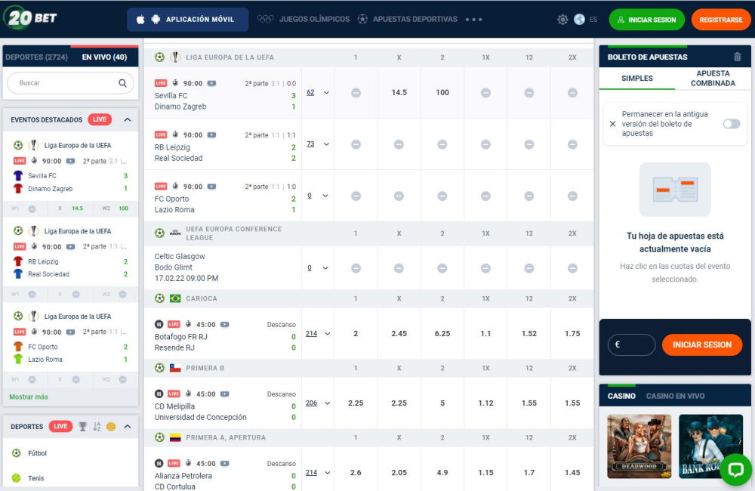Viewport: 755px width, 491px height.
Task: Expand markets chevron for RB Leipzig match
Action: point(326,144)
